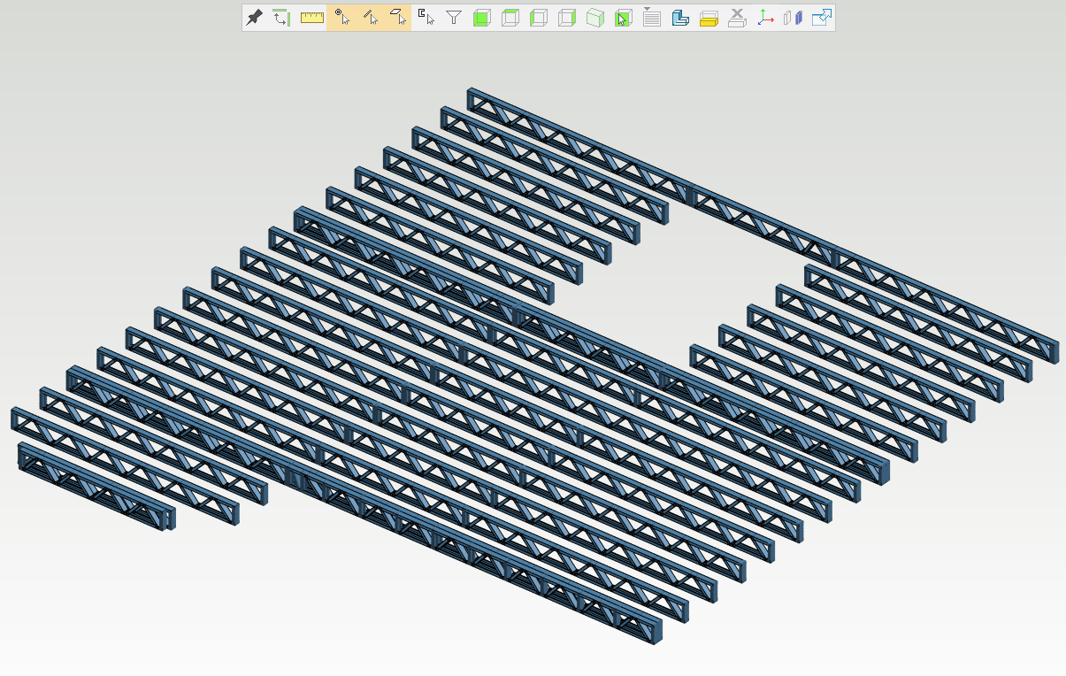The width and height of the screenshot is (1066, 676).
Task: Select the wireframe cube with green top
Action: [x=510, y=18]
